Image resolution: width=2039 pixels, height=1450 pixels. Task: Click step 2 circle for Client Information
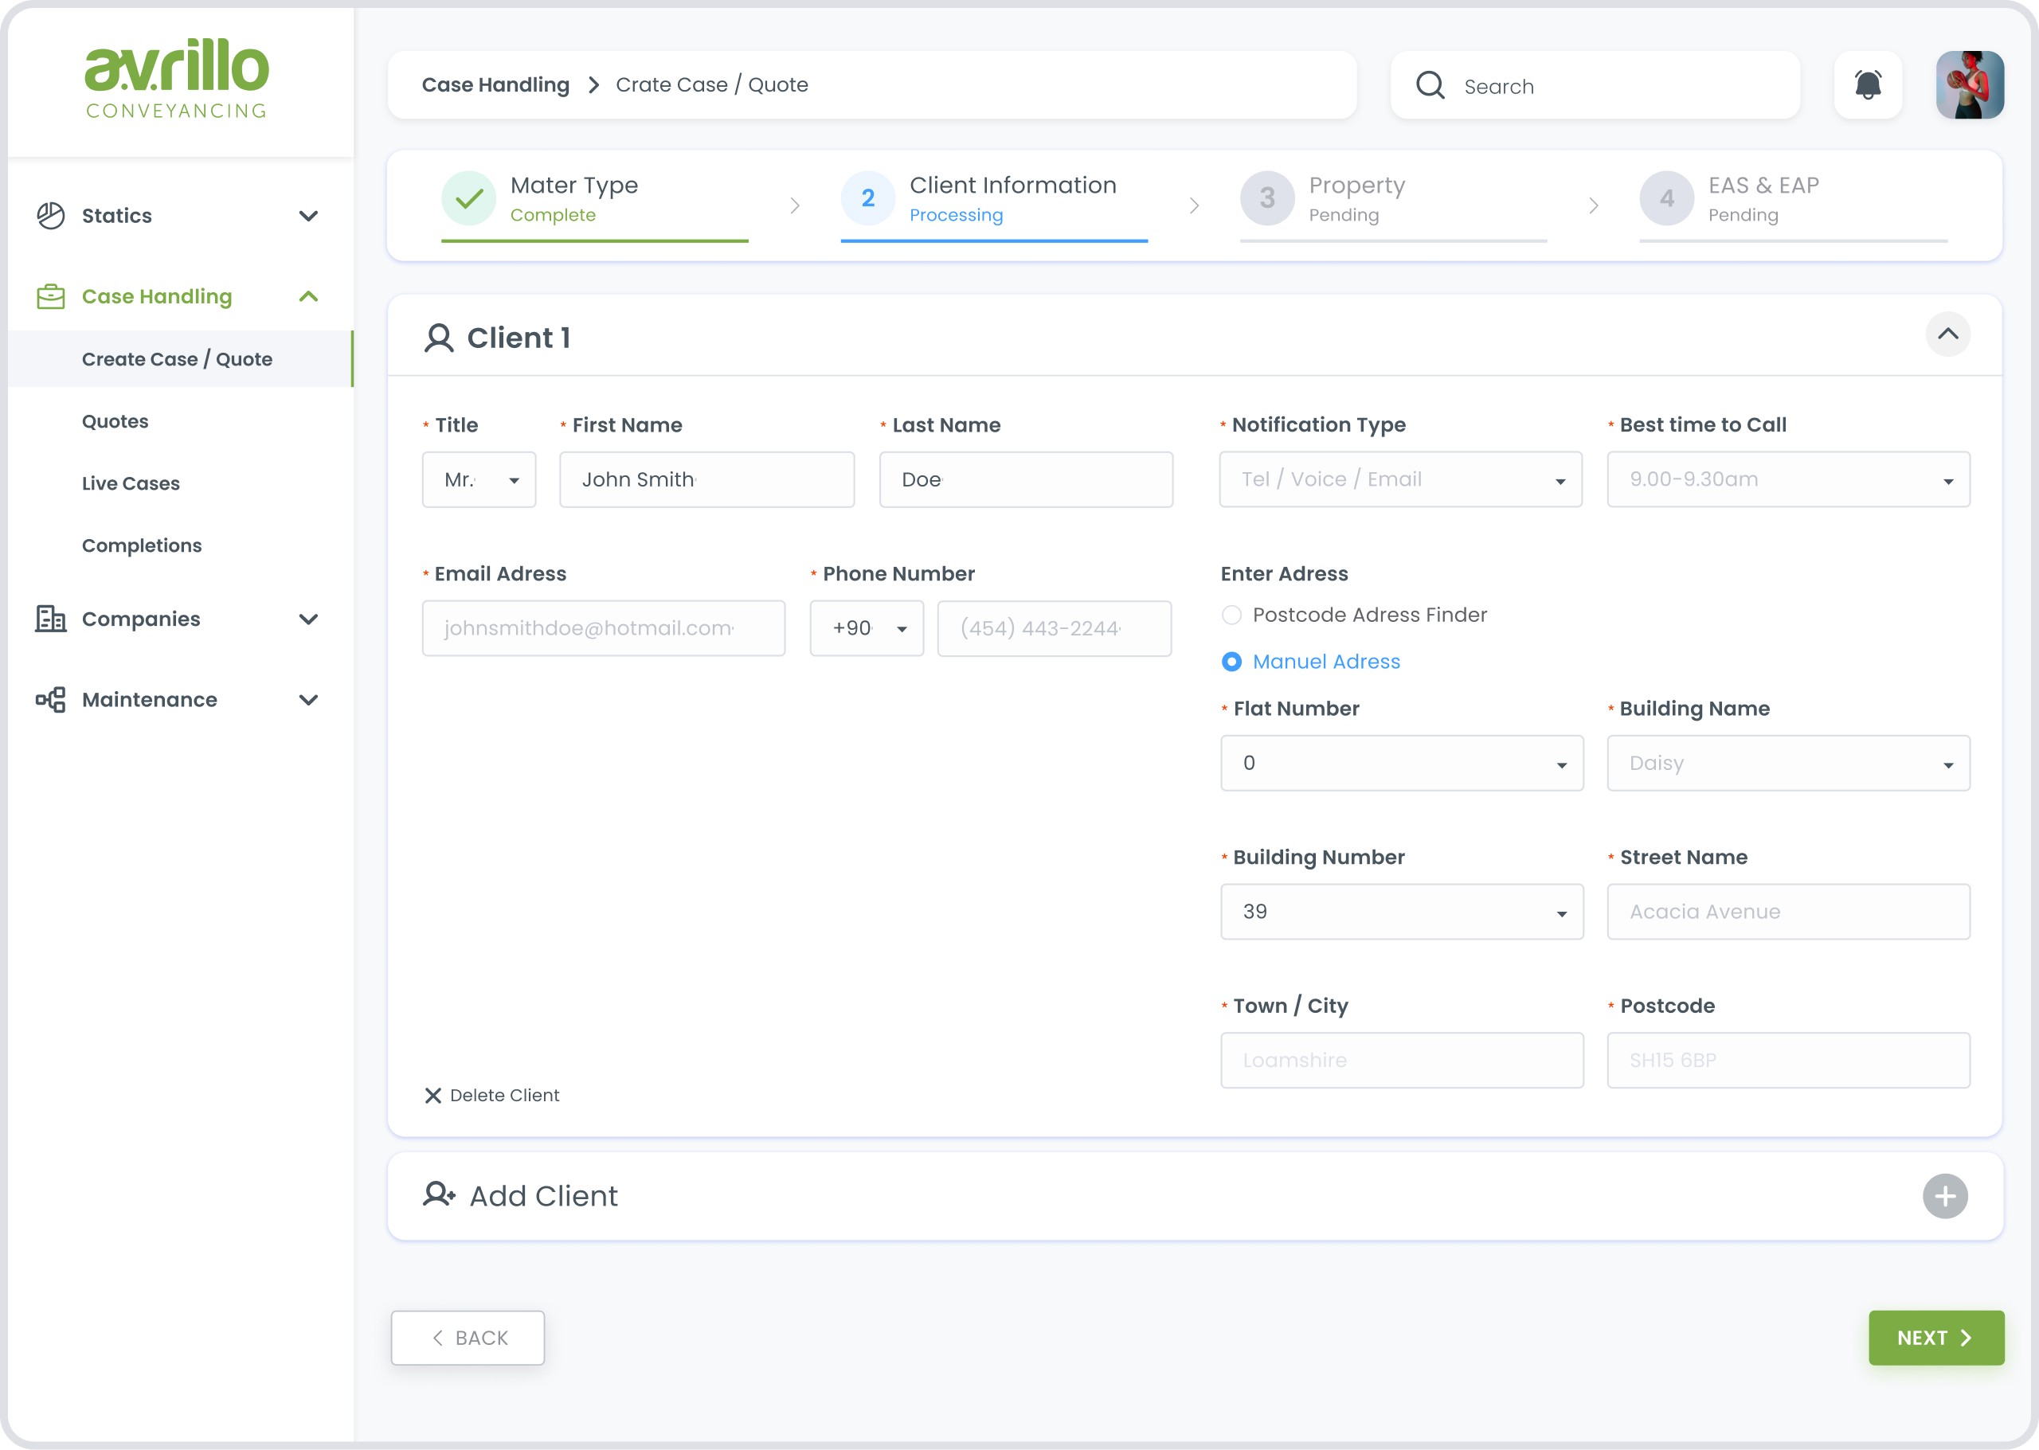click(x=868, y=198)
